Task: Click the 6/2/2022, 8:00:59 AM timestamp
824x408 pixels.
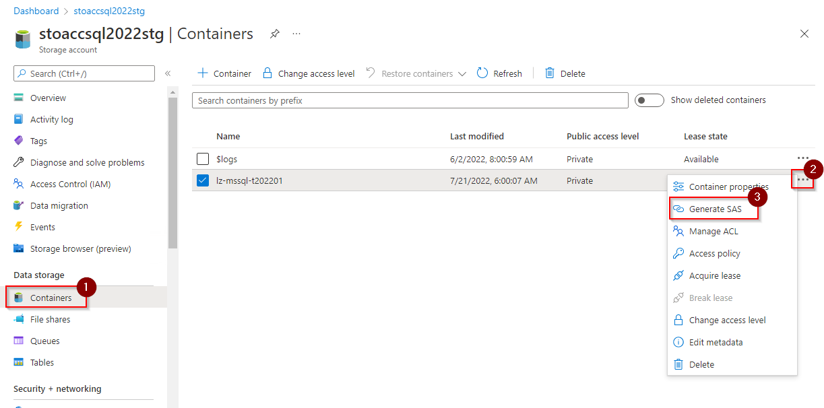Action: point(491,160)
